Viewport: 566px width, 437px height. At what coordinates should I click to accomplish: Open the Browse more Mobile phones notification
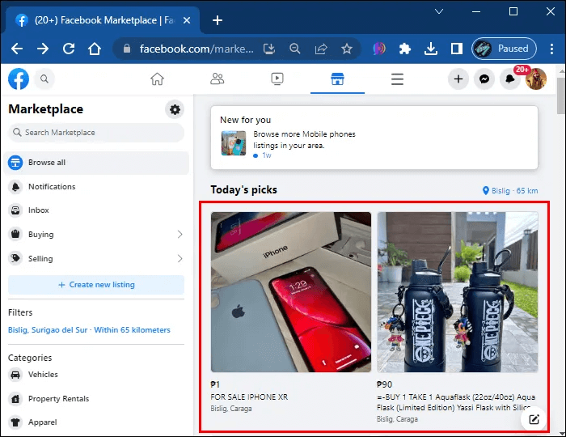(x=374, y=144)
